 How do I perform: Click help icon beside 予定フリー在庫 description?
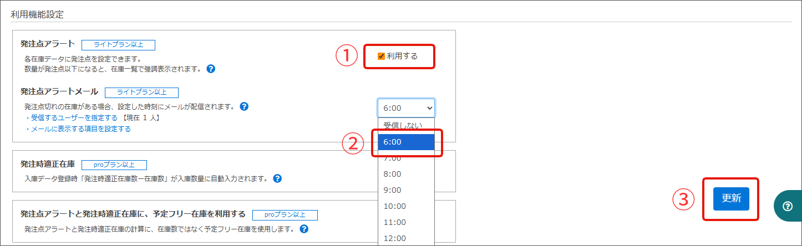click(304, 228)
